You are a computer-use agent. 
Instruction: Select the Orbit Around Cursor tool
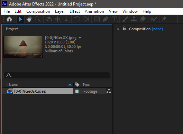point(49,19)
